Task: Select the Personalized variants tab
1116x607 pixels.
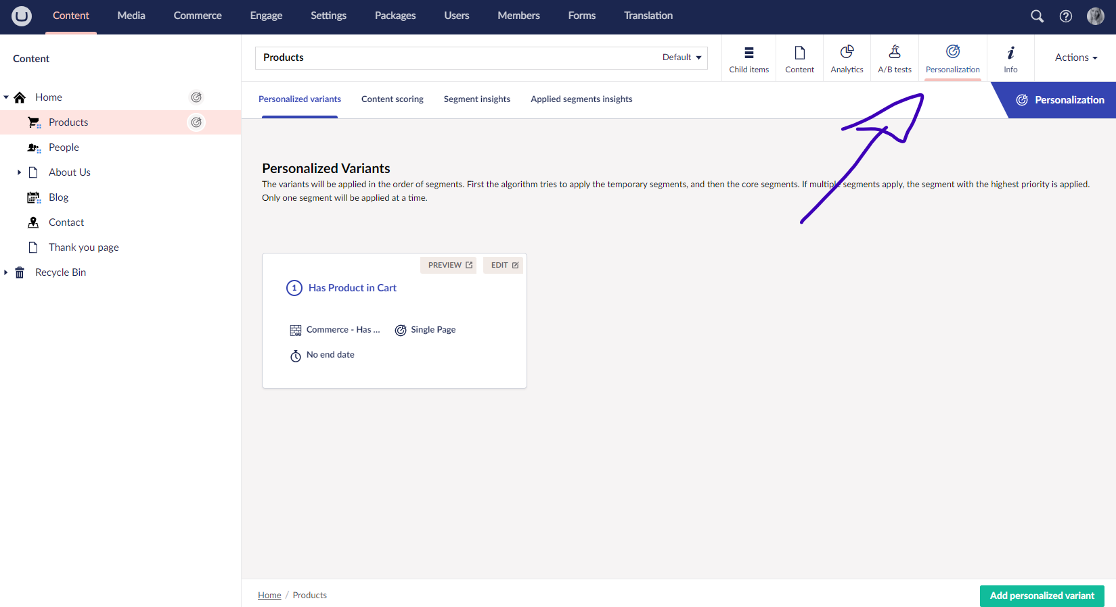Action: point(300,99)
